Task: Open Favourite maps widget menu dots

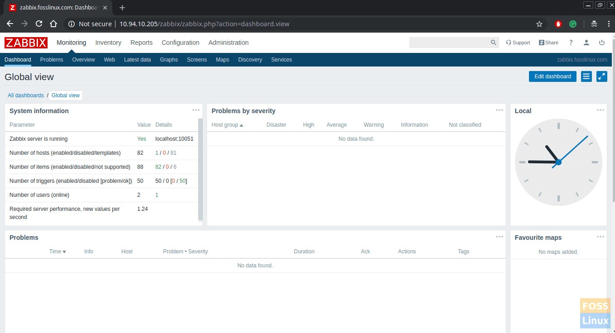Action: pos(601,237)
